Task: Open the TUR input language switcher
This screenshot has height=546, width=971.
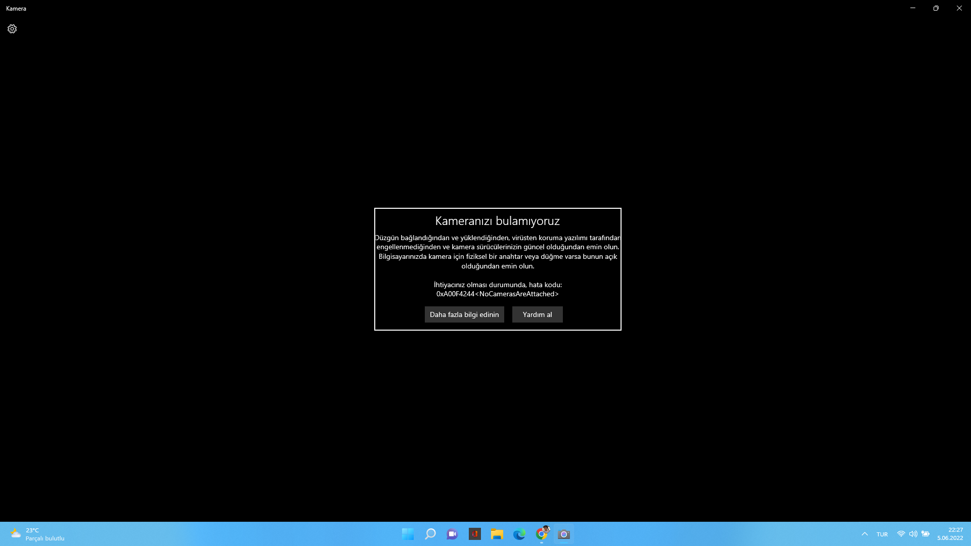Action: click(882, 534)
